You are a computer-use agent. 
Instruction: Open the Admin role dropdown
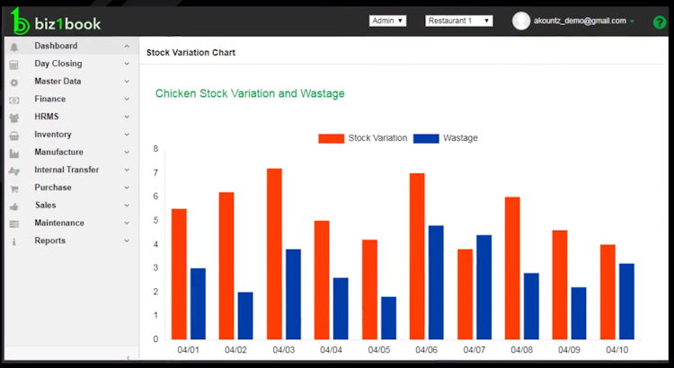pyautogui.click(x=387, y=21)
